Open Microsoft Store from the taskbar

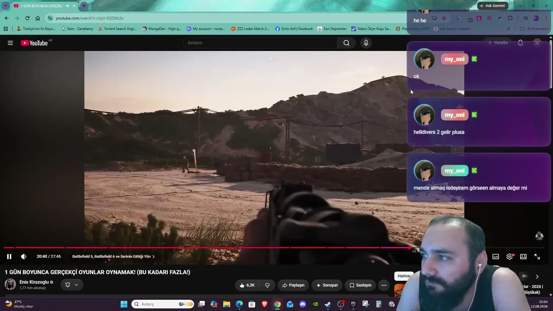252,304
